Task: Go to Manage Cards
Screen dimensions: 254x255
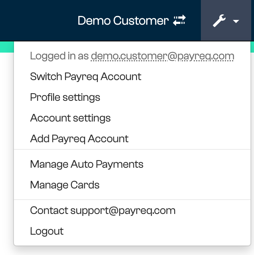Action: coord(65,185)
